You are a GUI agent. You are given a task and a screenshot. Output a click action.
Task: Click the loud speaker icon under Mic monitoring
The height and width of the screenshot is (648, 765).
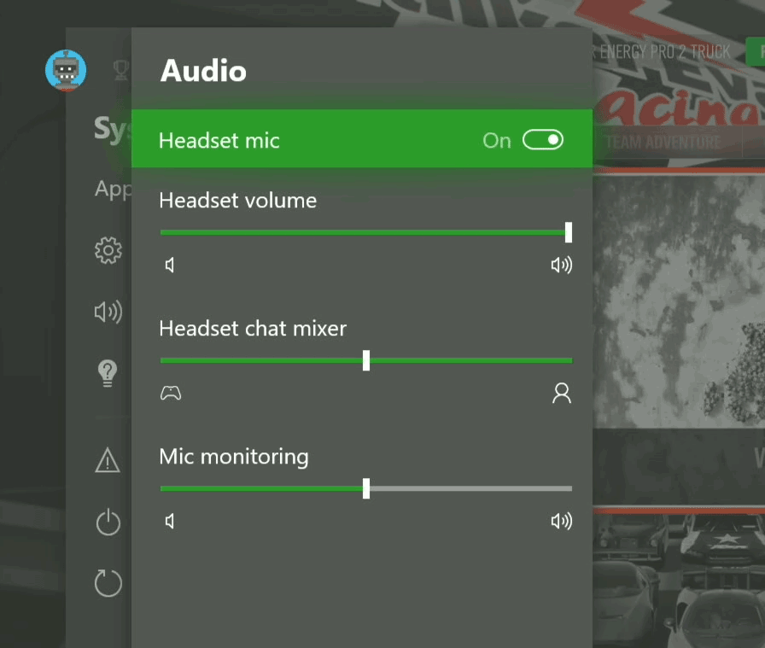(561, 521)
